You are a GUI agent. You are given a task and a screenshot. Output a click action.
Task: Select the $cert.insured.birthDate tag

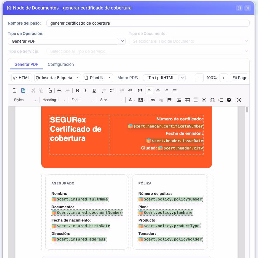[81, 226]
